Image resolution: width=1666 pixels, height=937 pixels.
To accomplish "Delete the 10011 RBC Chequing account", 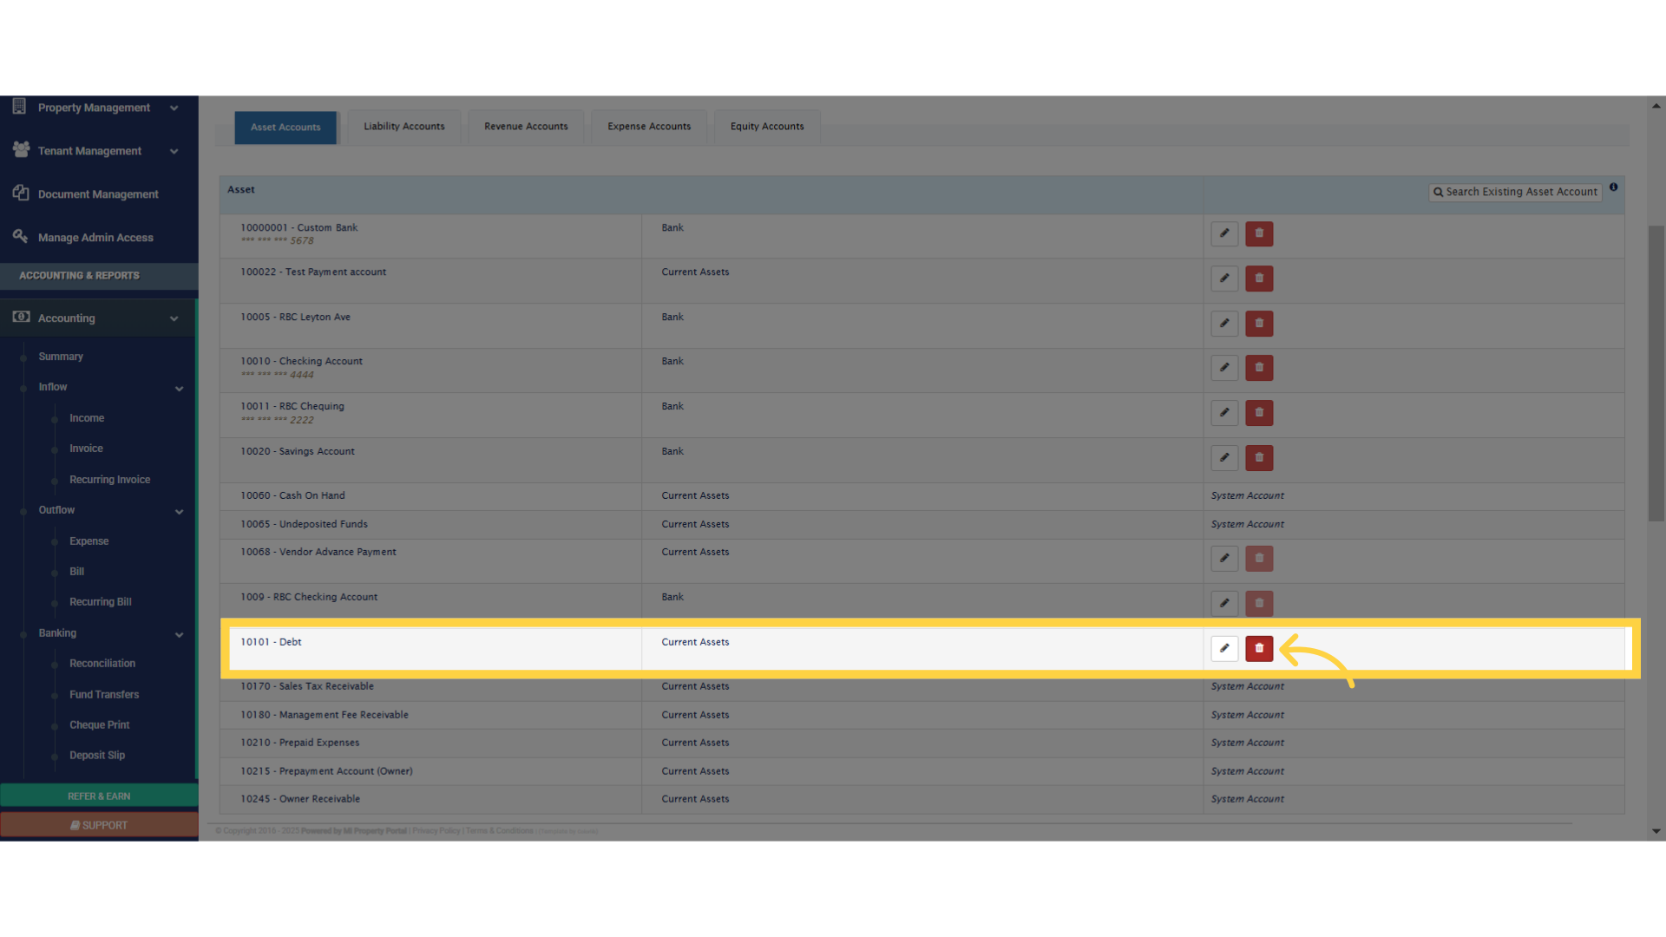I will pos(1259,413).
